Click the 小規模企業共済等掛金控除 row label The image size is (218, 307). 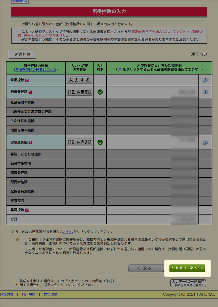(x=31, y=112)
